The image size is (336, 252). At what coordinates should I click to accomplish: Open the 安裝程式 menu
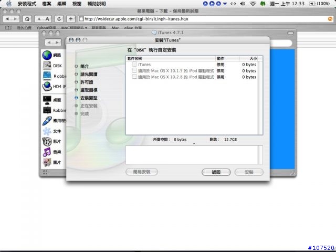(27, 4)
